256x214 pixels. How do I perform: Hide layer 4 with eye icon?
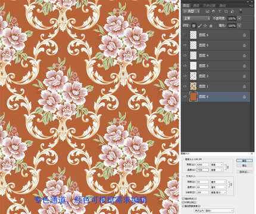[x=185, y=55]
